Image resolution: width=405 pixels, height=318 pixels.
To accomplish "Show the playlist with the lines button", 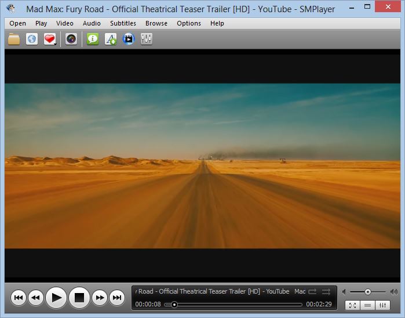I will 367,305.
